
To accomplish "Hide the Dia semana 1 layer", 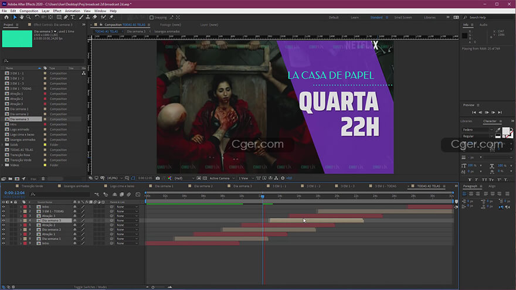I will click(4, 238).
